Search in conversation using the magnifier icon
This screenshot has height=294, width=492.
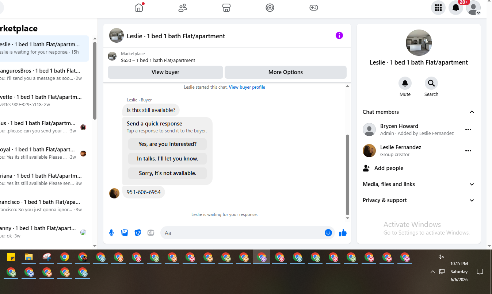coord(431,83)
